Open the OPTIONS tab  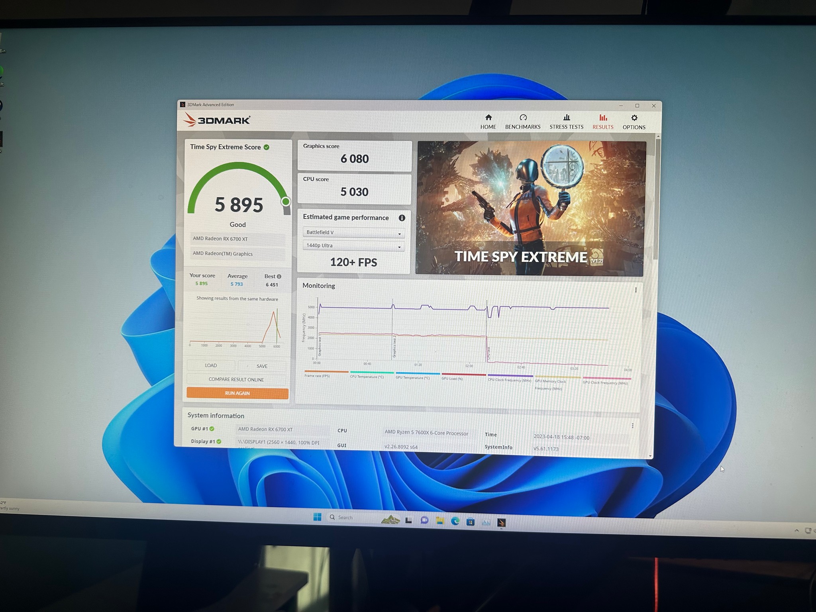pos(634,122)
